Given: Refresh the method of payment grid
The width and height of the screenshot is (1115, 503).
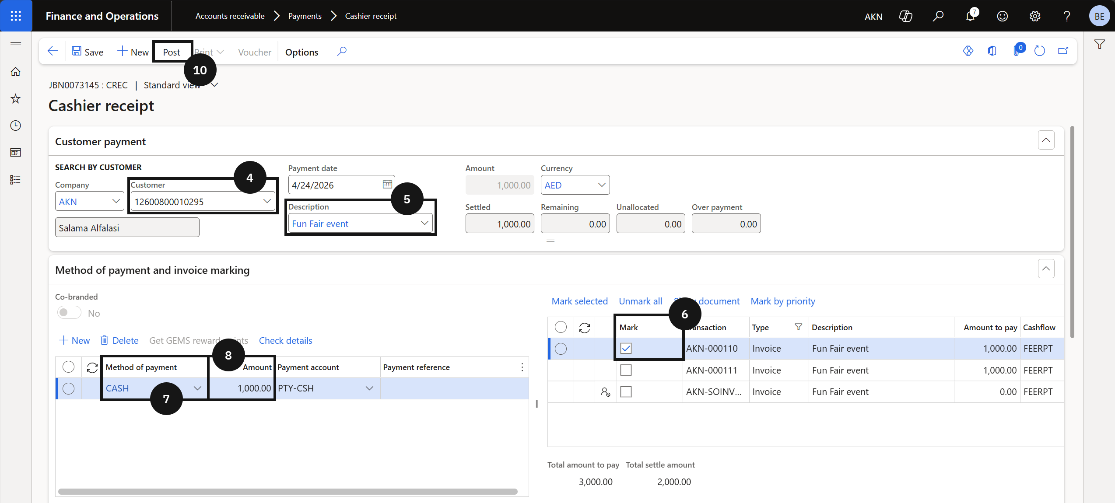Looking at the screenshot, I should click(x=92, y=367).
